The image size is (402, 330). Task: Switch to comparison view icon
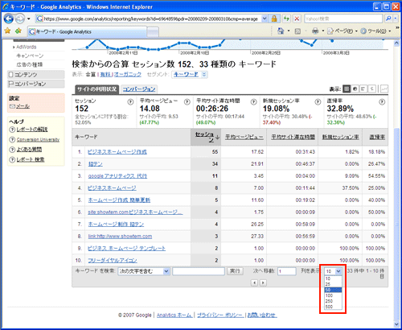point(371,89)
